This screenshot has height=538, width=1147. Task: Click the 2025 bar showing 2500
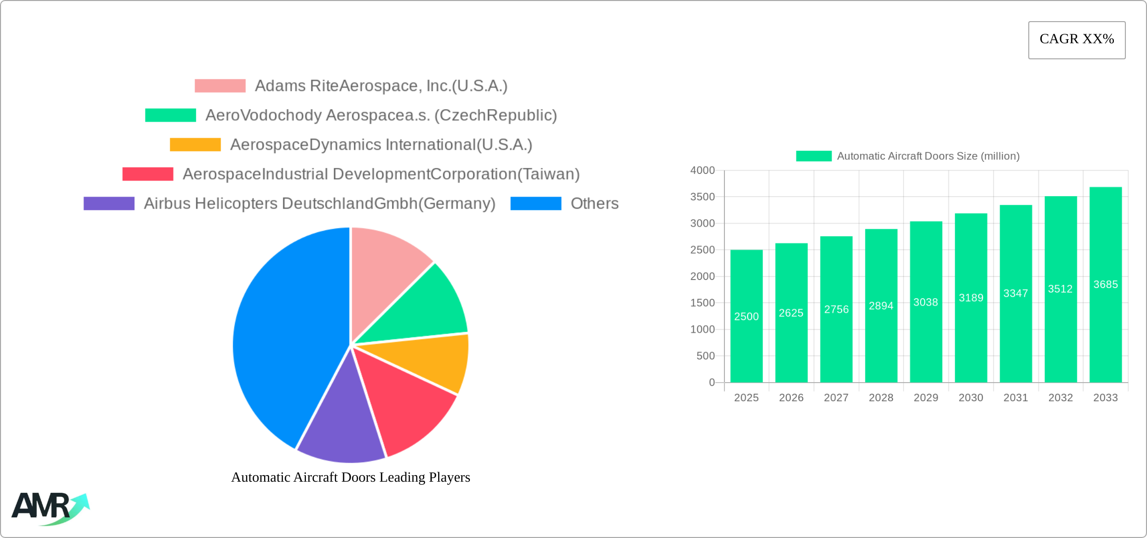point(747,316)
